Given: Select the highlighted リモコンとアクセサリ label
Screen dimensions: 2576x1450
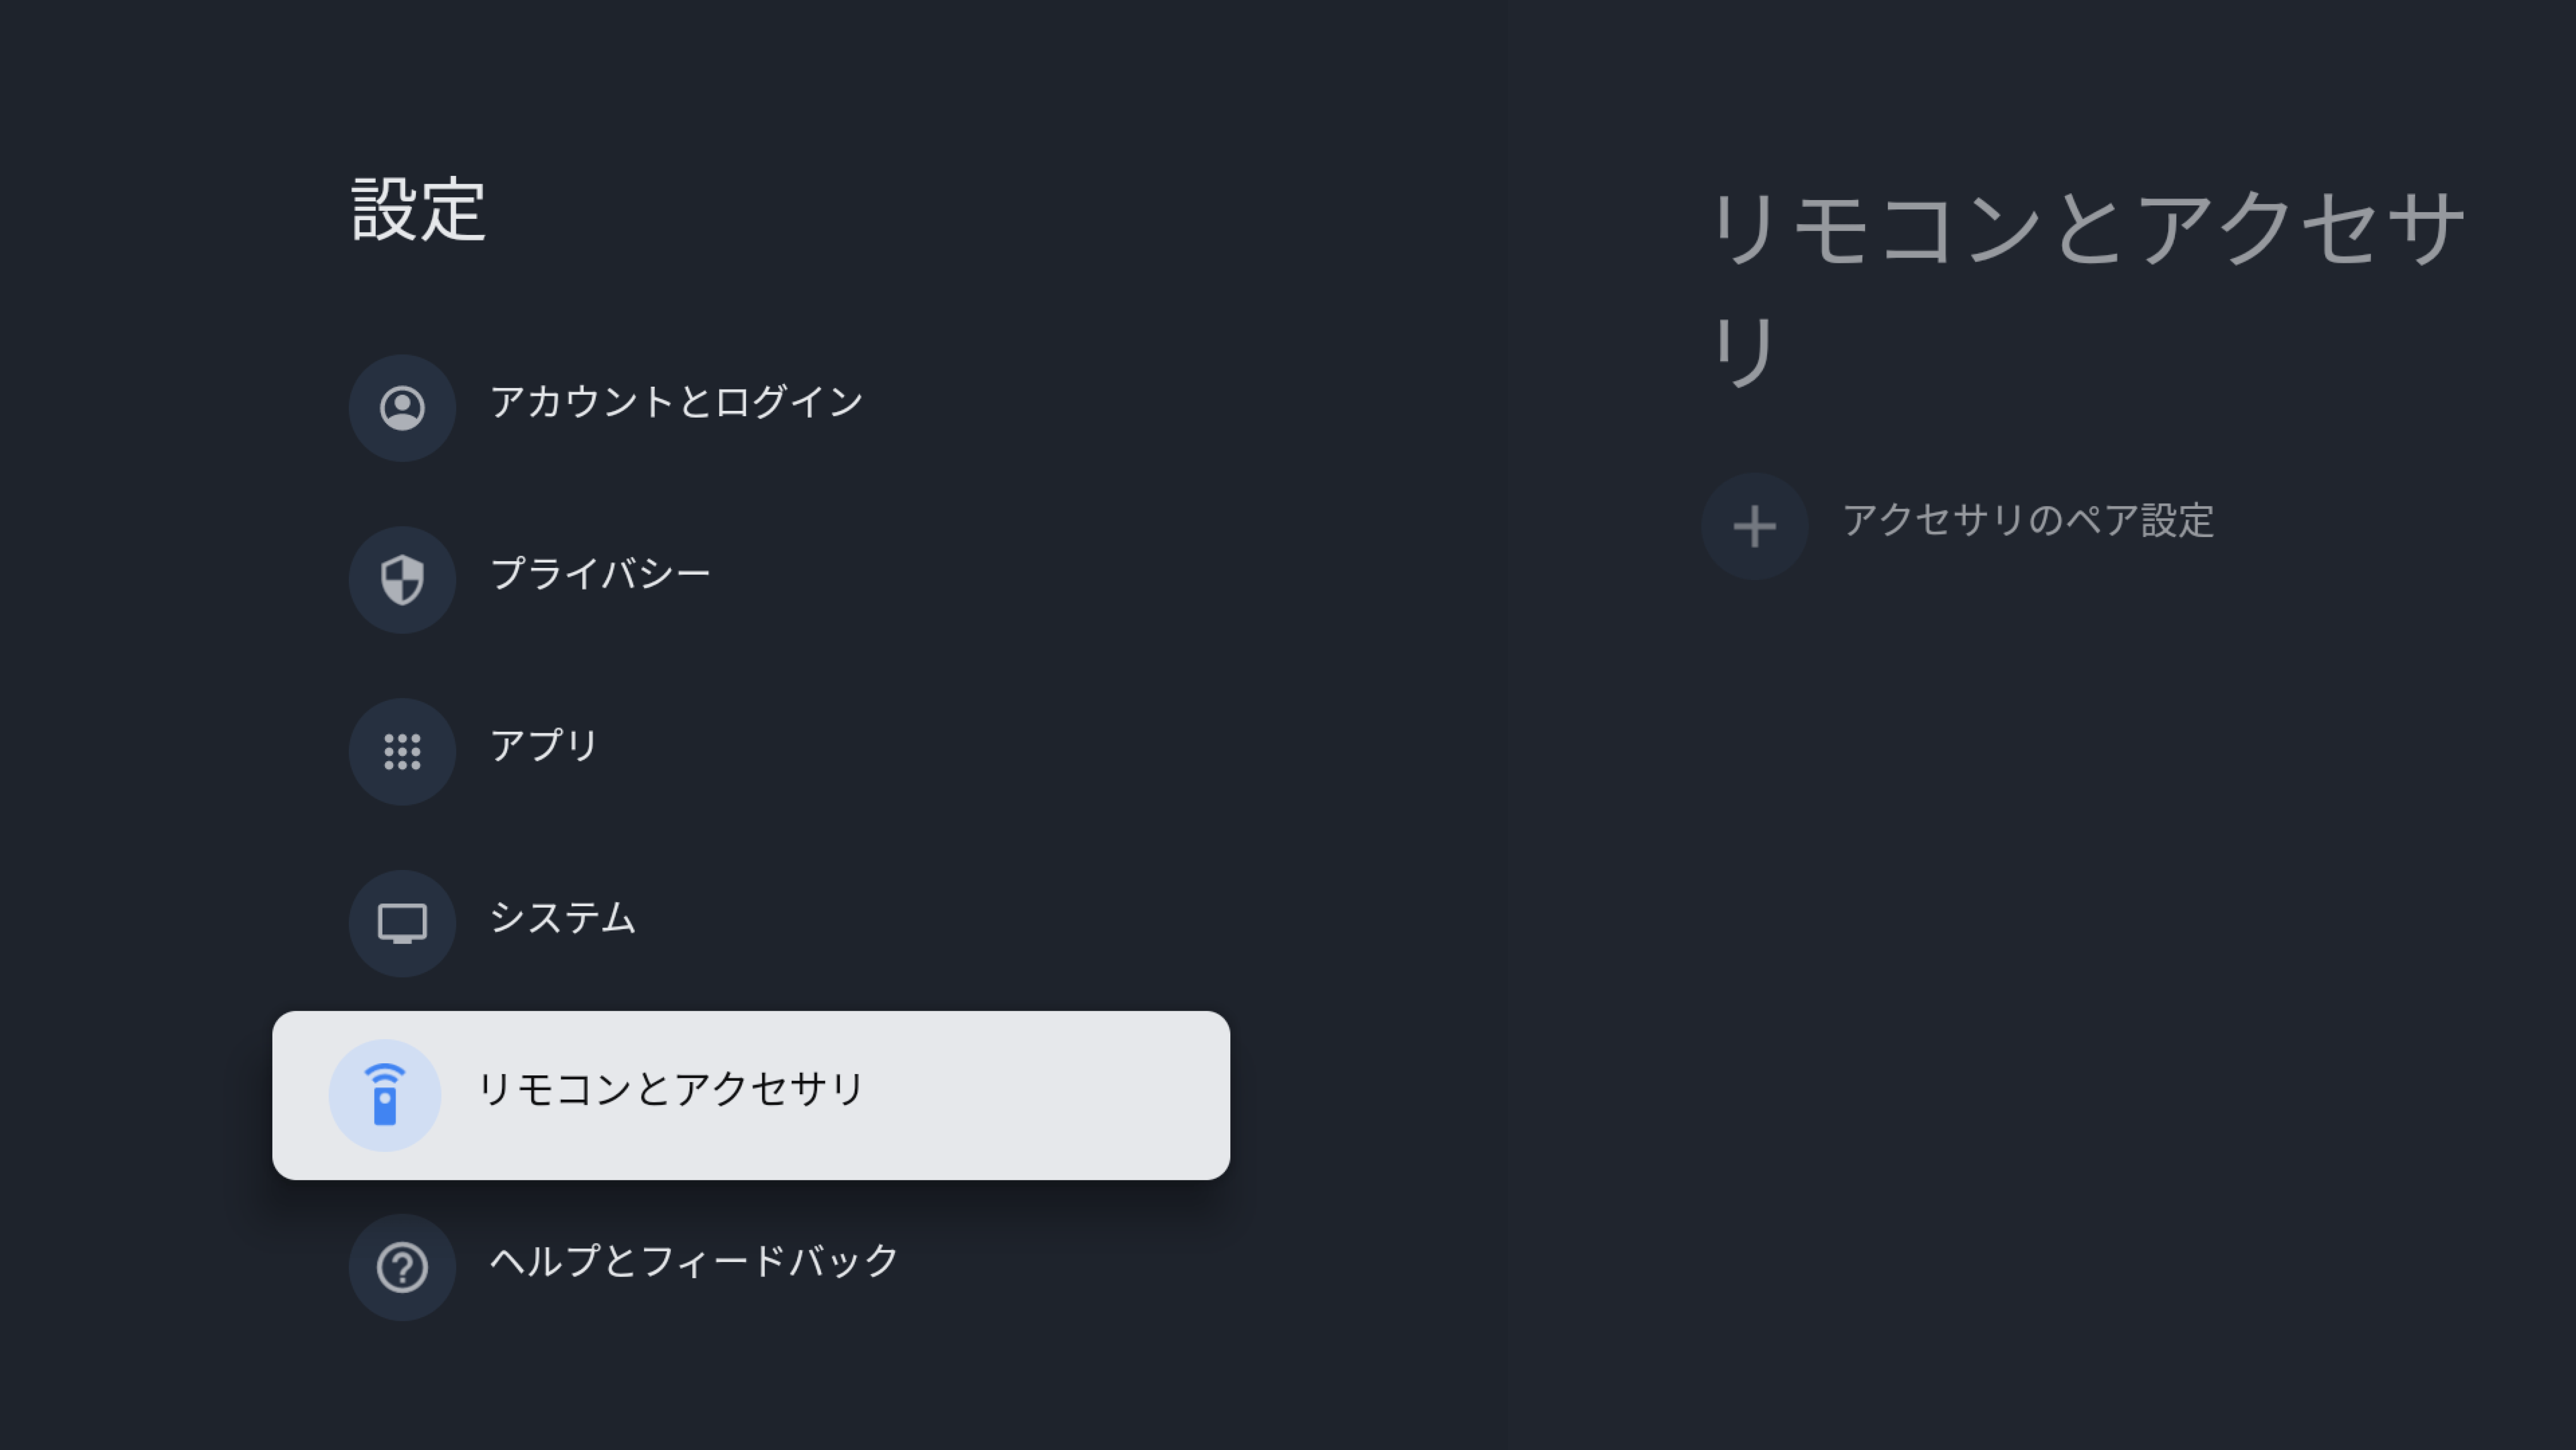Looking at the screenshot, I should tap(669, 1090).
